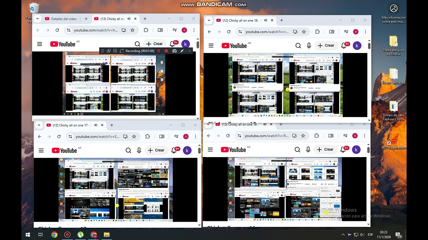
Task: Mute the audio speaker on the top-left window's tab
Action: (129, 19)
